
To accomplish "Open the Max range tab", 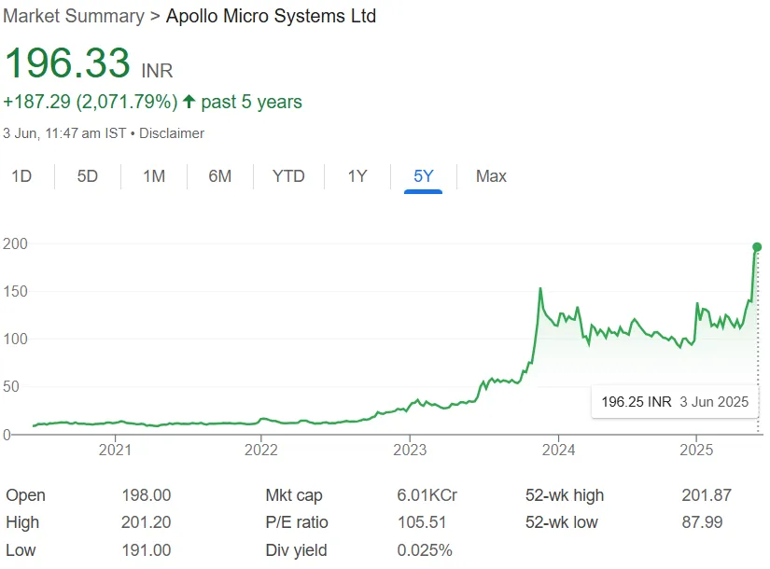I will tap(491, 175).
